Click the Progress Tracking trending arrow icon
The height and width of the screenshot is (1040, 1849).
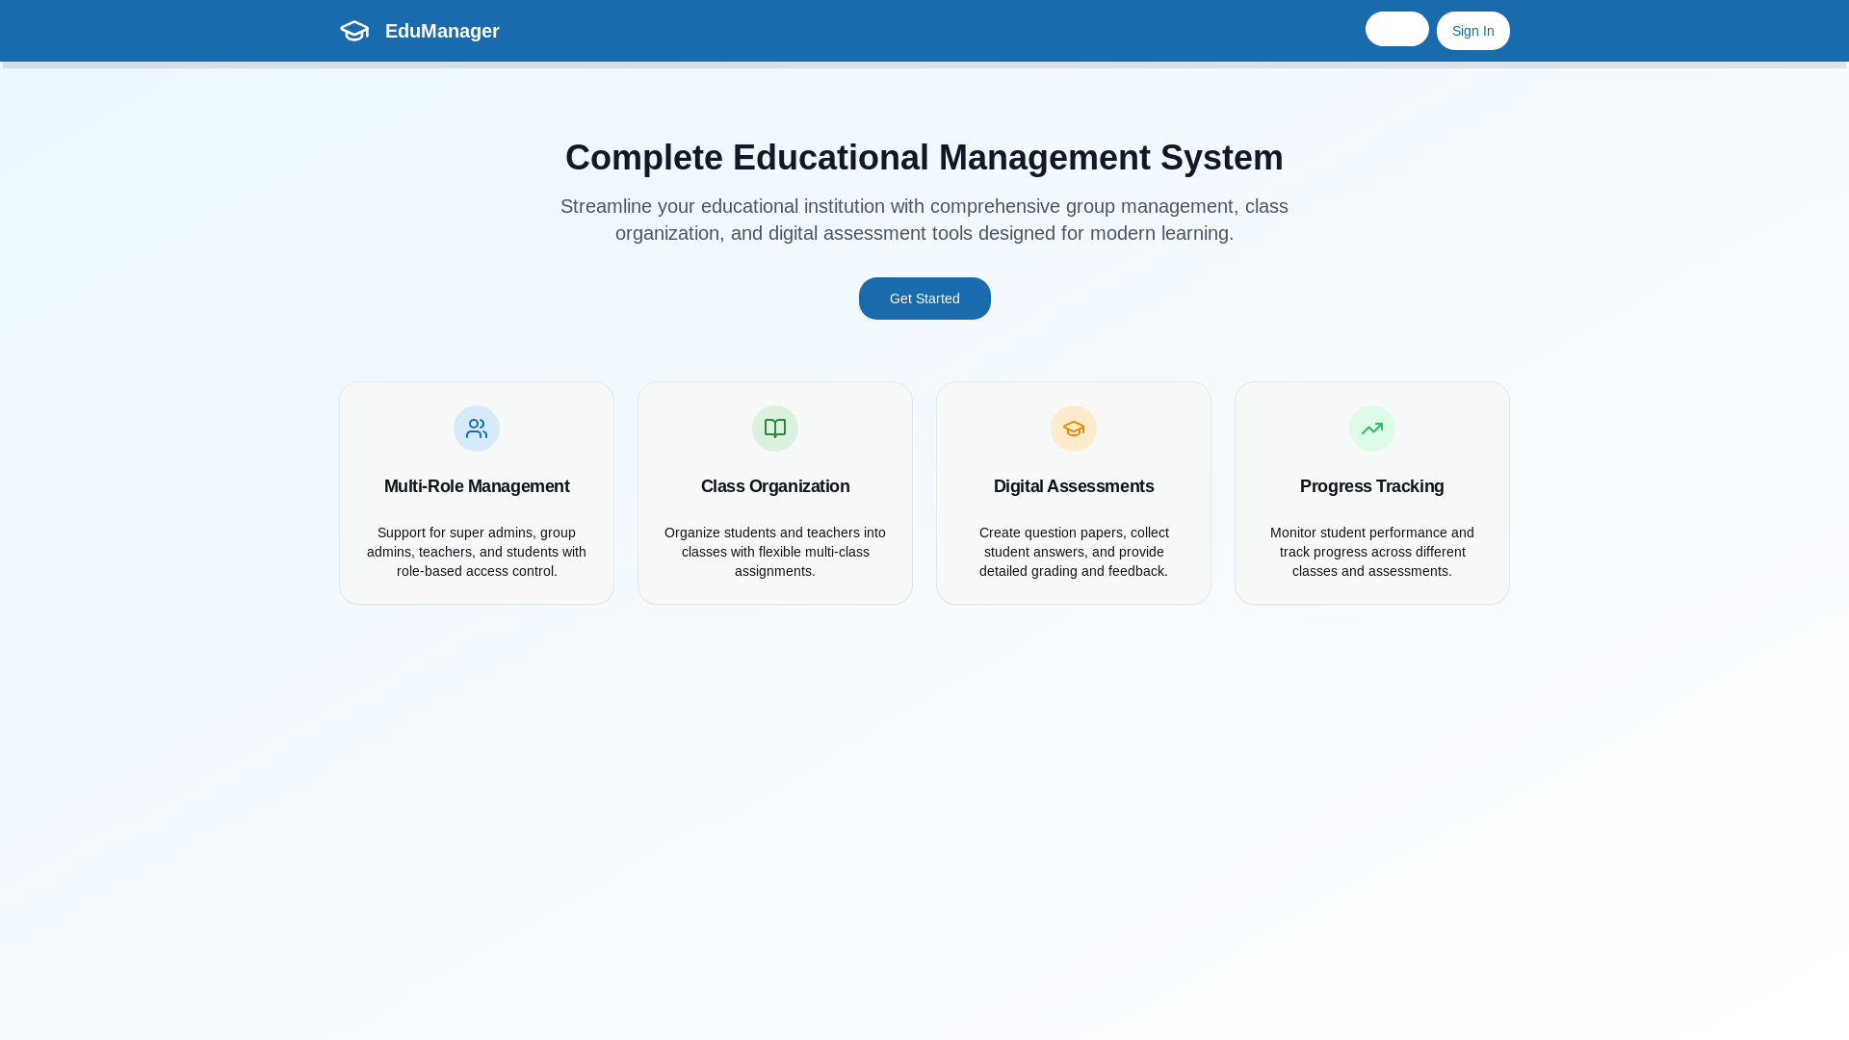(1372, 429)
